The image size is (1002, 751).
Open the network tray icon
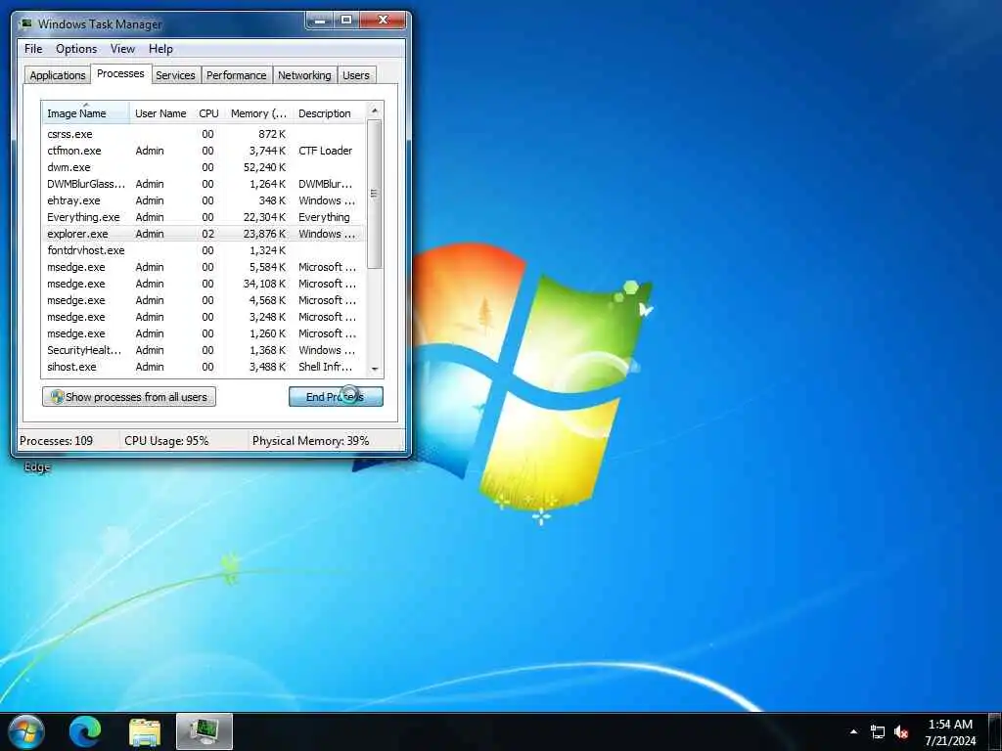pyautogui.click(x=878, y=731)
